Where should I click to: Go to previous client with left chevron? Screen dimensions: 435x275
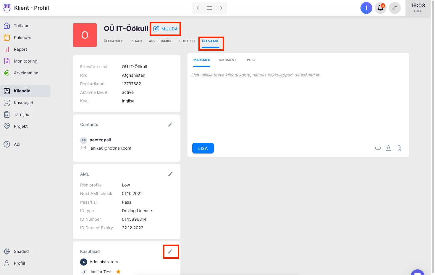[198, 8]
